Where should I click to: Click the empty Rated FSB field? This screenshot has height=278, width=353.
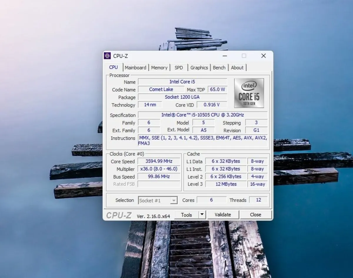click(x=159, y=184)
